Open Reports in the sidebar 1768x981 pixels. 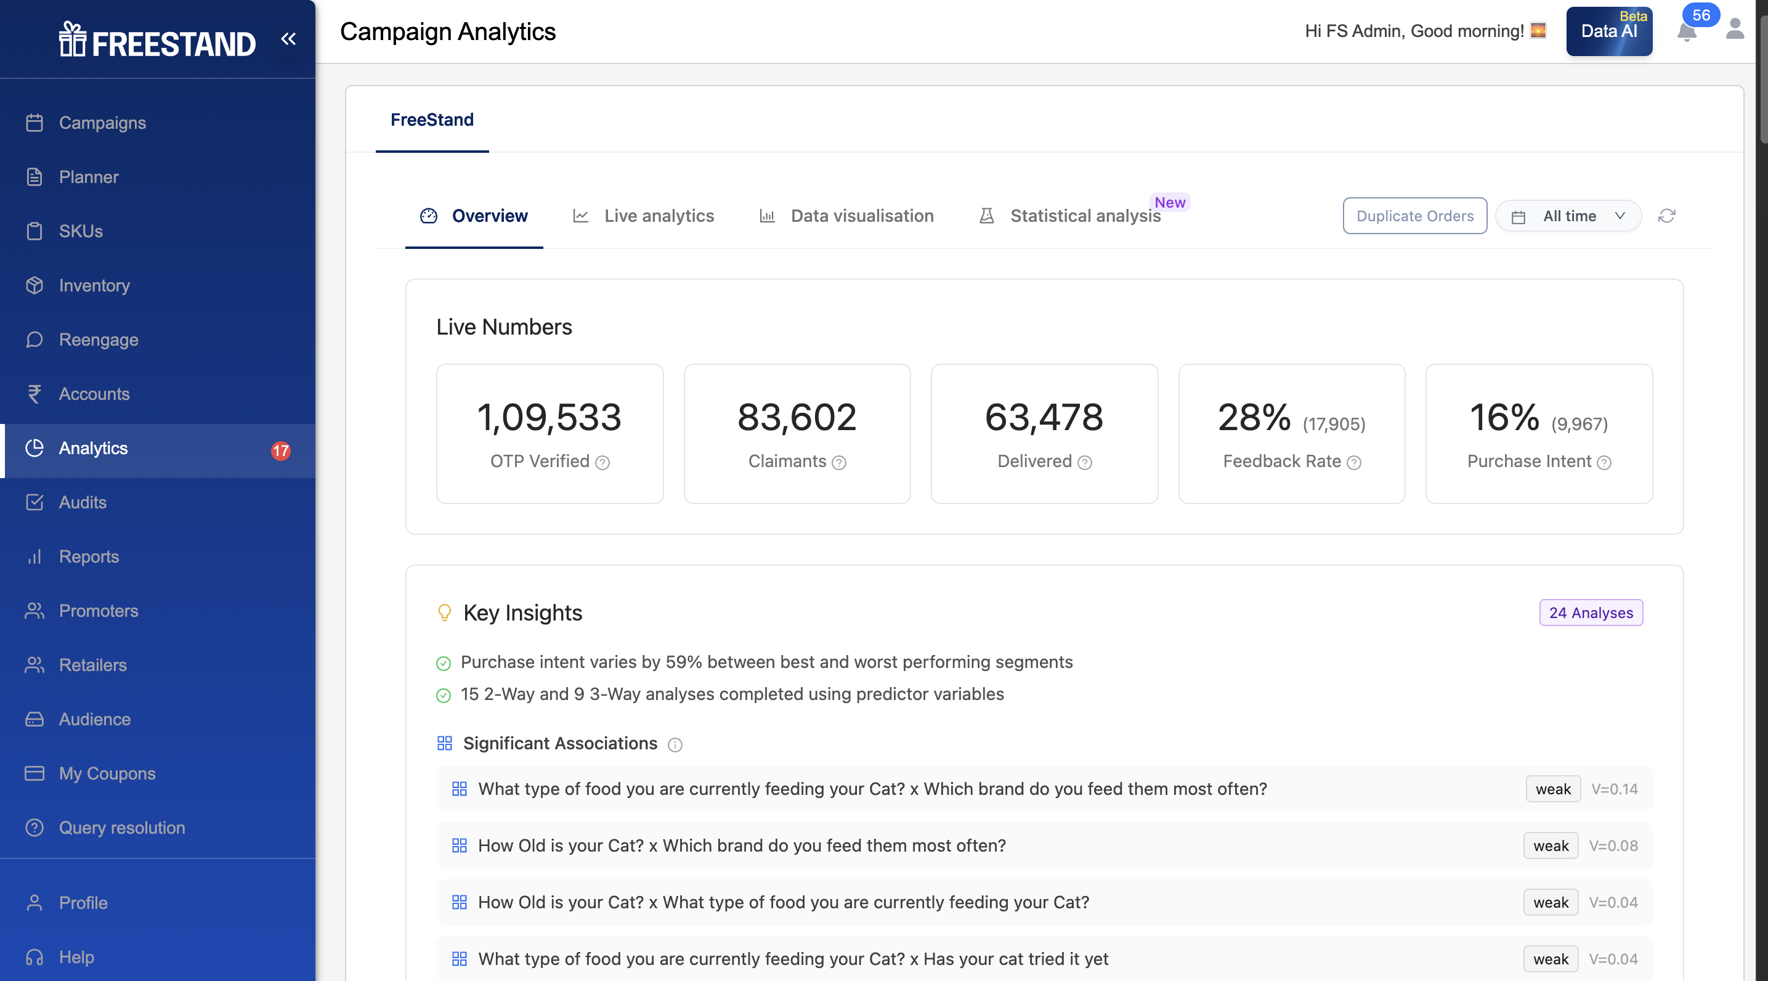pos(89,556)
